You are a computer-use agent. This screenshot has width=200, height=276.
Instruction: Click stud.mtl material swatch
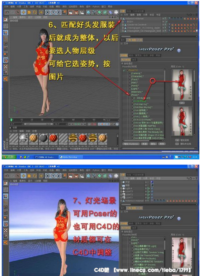[24, 138]
